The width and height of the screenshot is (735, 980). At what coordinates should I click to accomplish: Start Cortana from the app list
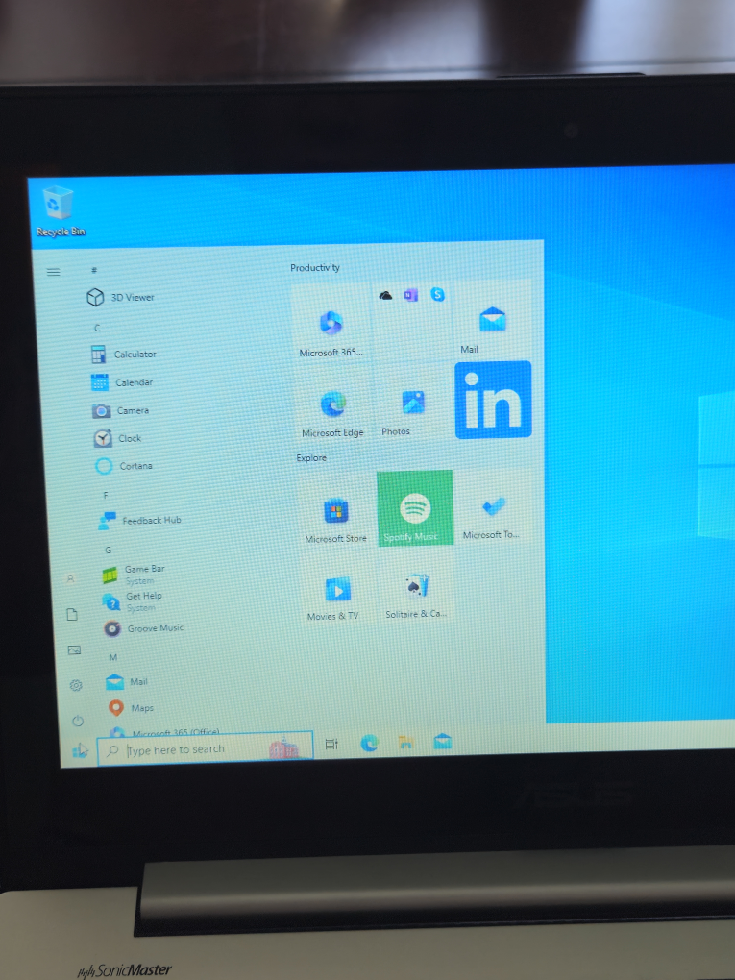123,466
